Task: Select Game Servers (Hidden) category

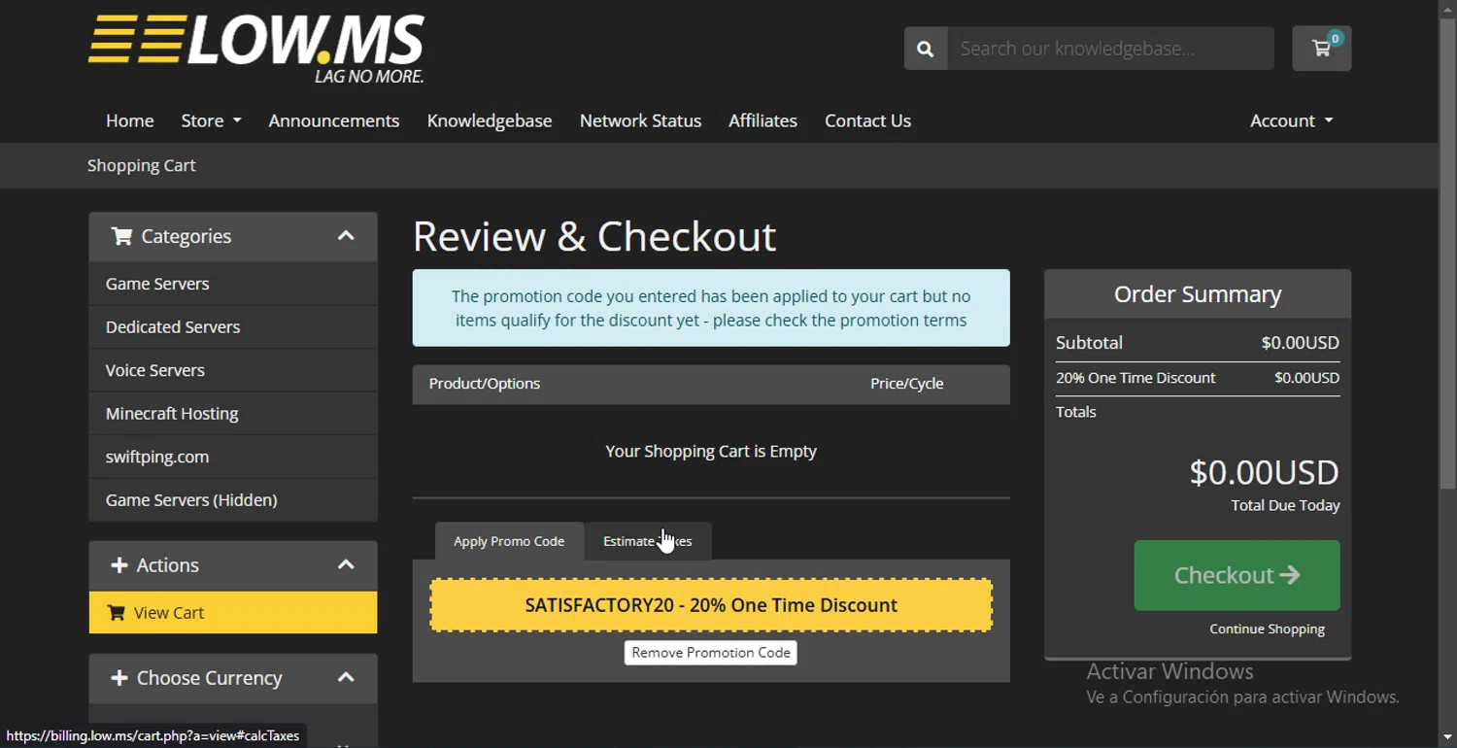Action: coord(233,500)
